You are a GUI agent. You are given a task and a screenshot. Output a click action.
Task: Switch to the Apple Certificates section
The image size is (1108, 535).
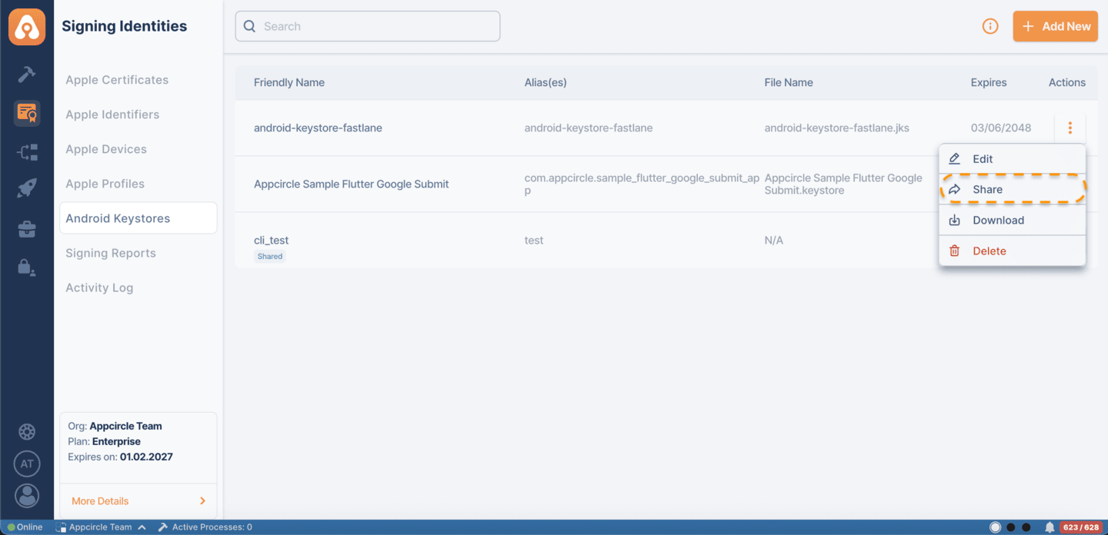[117, 79]
